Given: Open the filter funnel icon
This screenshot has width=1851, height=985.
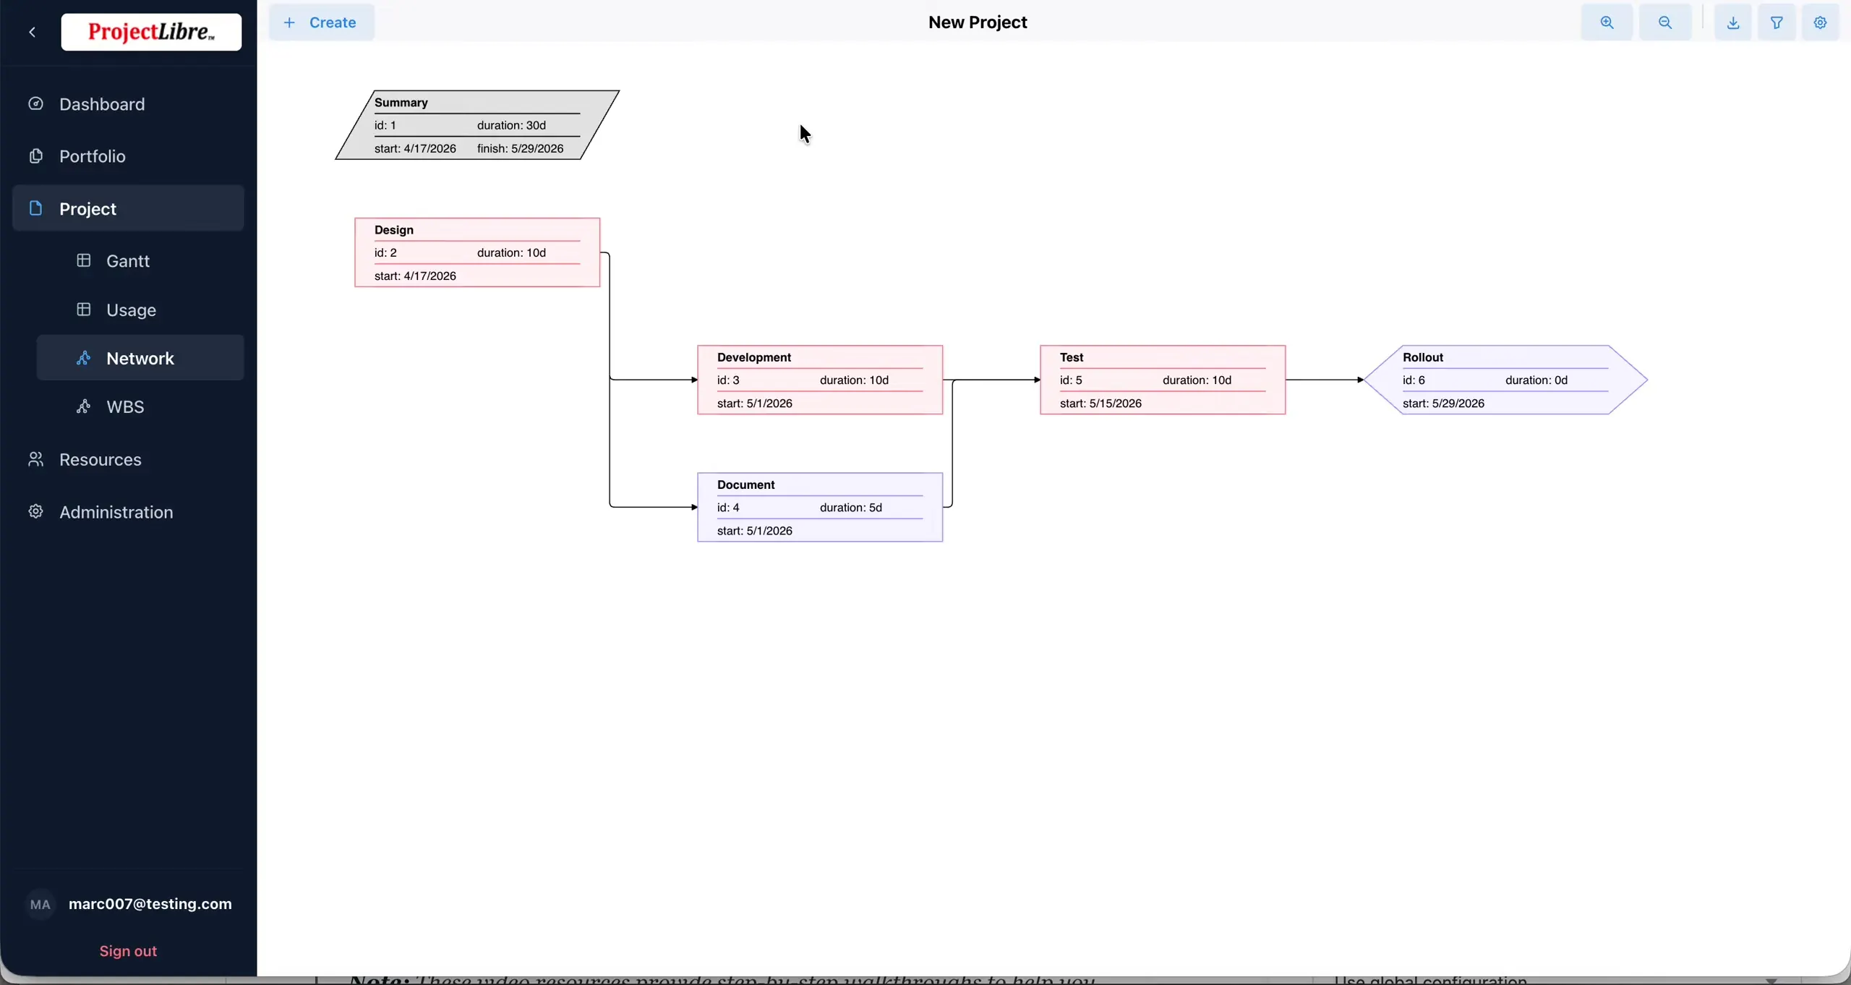Looking at the screenshot, I should click(1777, 22).
